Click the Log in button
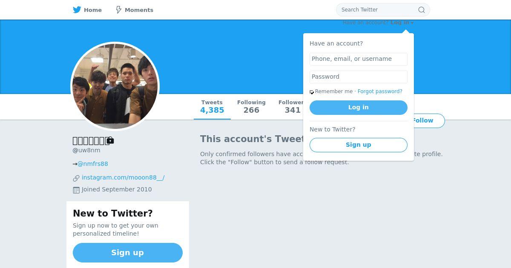The image size is (511, 268). (x=358, y=108)
